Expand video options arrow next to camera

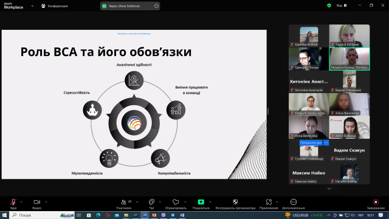[46, 202]
